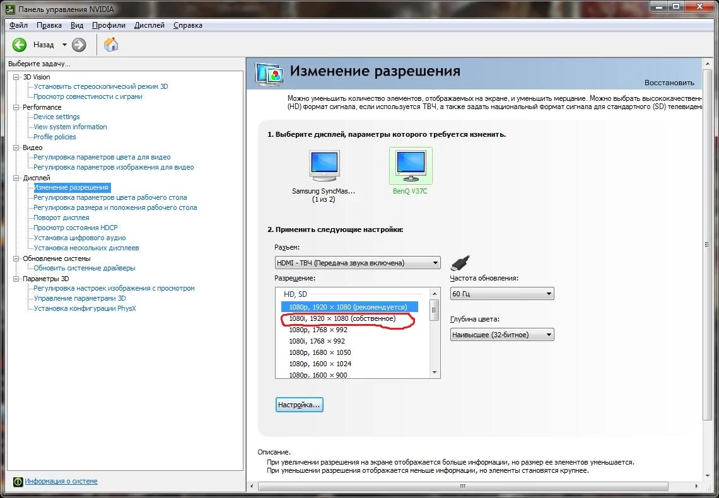
Task: Open the Файл menu
Action: [19, 25]
